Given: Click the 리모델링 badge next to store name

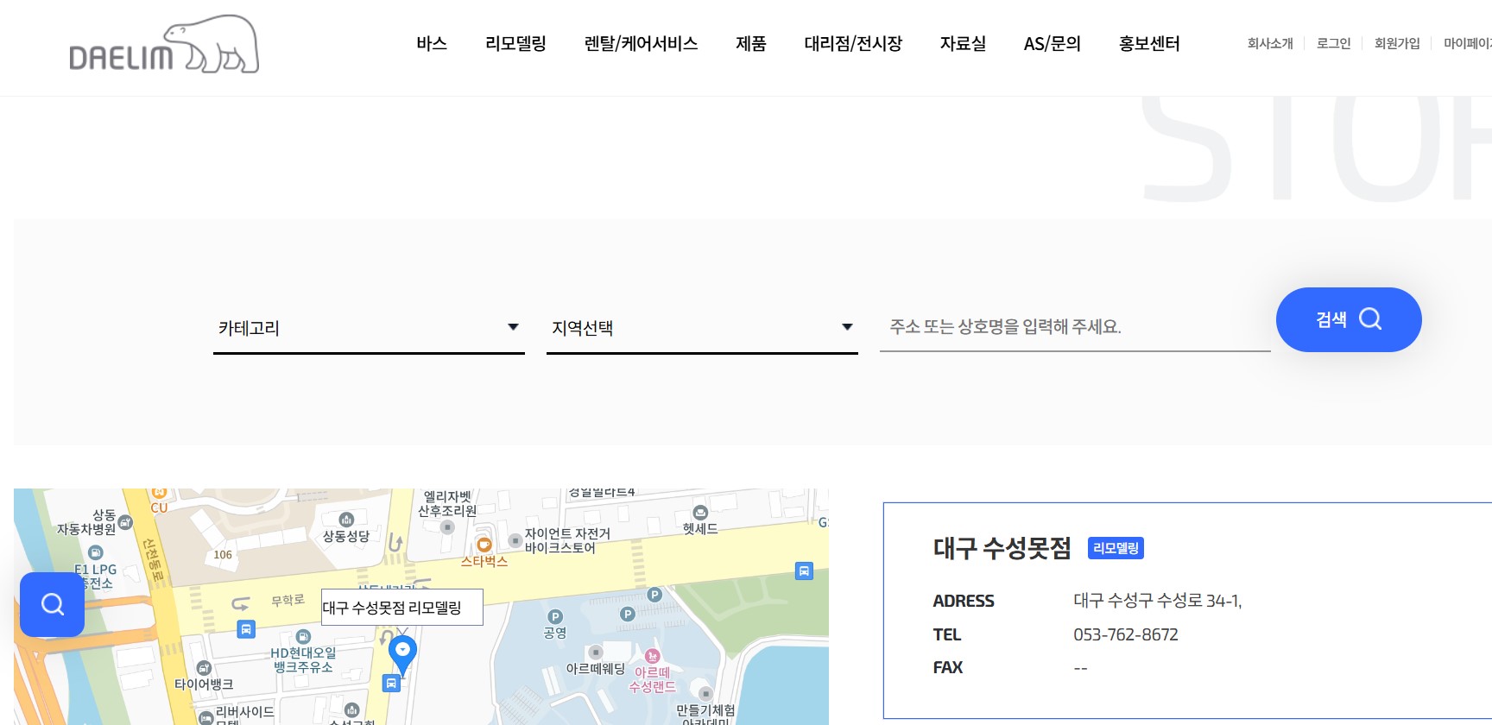Looking at the screenshot, I should click(x=1116, y=548).
